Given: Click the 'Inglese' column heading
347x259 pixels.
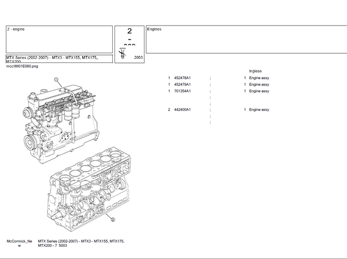Looking at the screenshot, I should click(x=255, y=71).
